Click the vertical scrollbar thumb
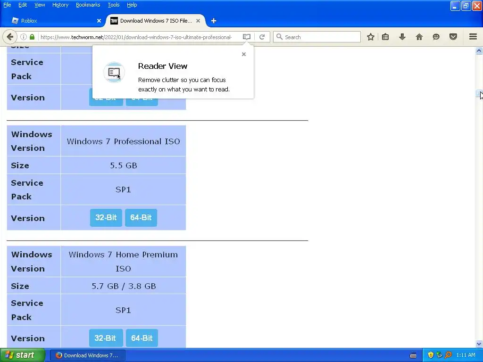This screenshot has width=483, height=362. click(479, 94)
